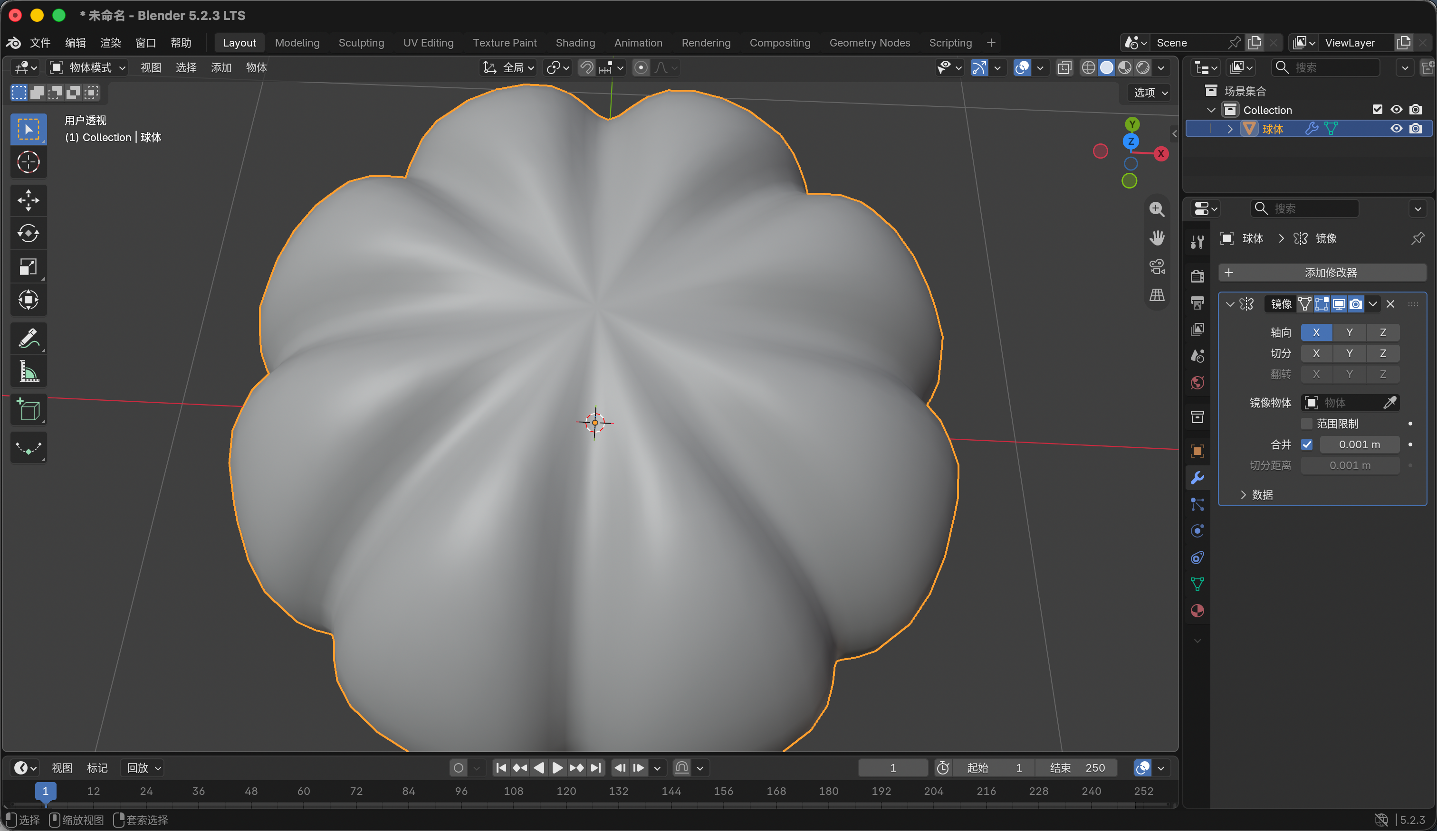Select the Transform tool
The height and width of the screenshot is (831, 1437).
point(28,299)
